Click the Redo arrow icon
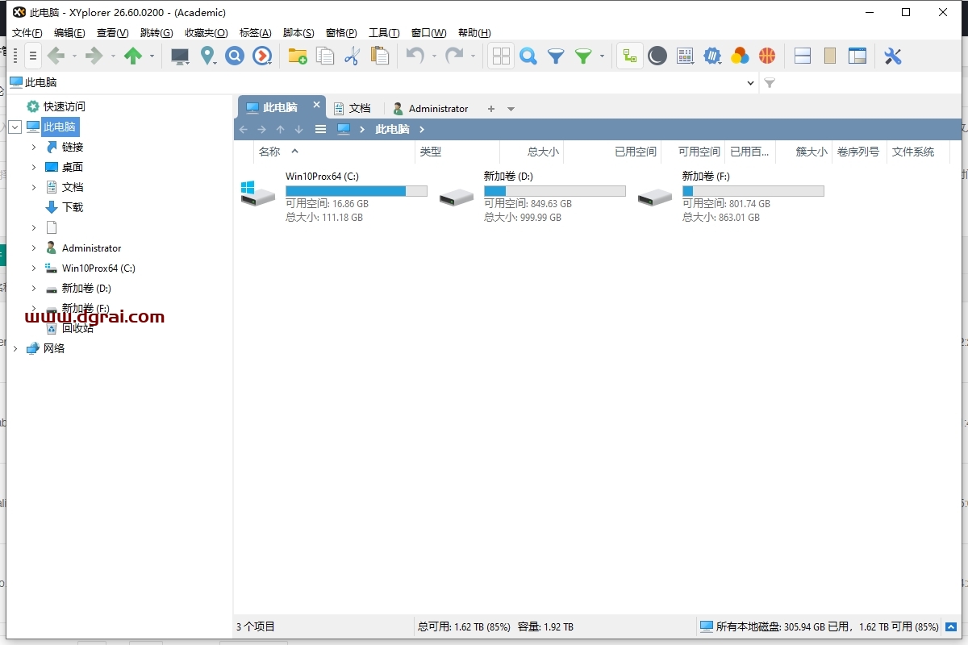Image resolution: width=968 pixels, height=645 pixels. click(454, 56)
